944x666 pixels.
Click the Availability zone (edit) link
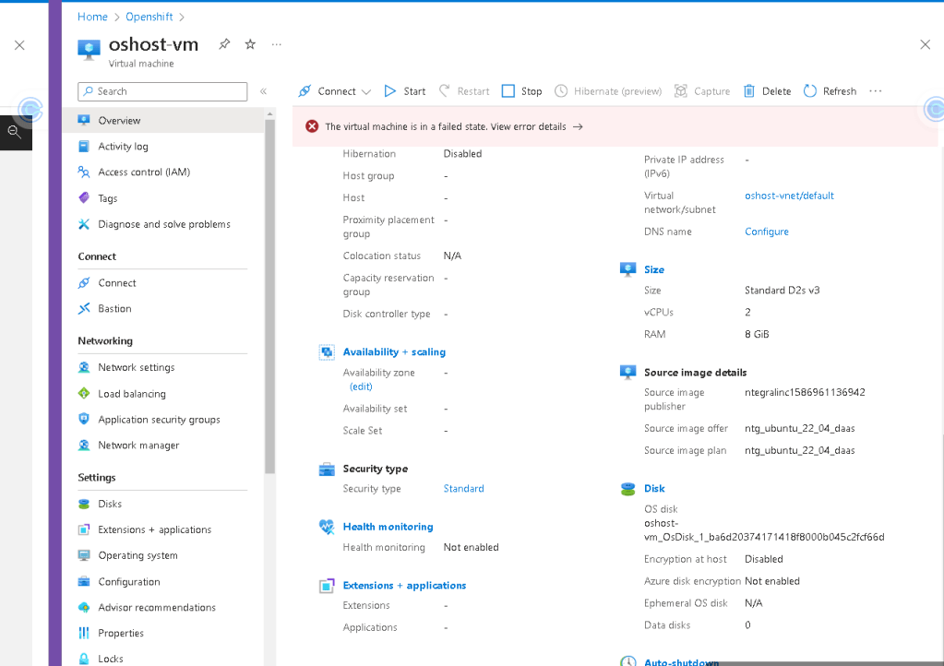point(361,387)
